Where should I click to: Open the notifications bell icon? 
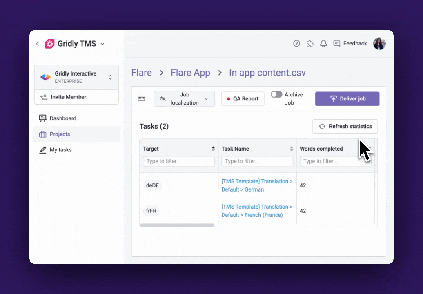pos(323,43)
